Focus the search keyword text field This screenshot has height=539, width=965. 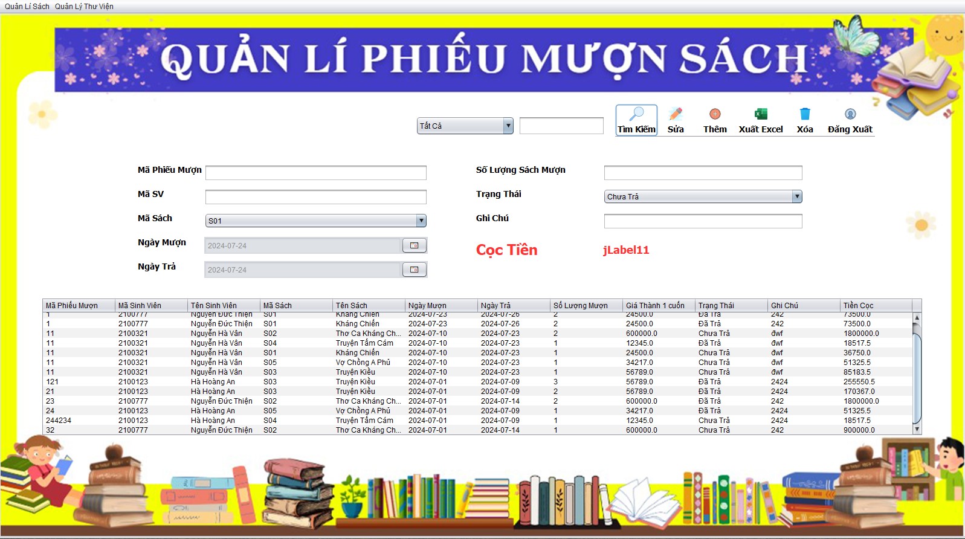tap(561, 126)
